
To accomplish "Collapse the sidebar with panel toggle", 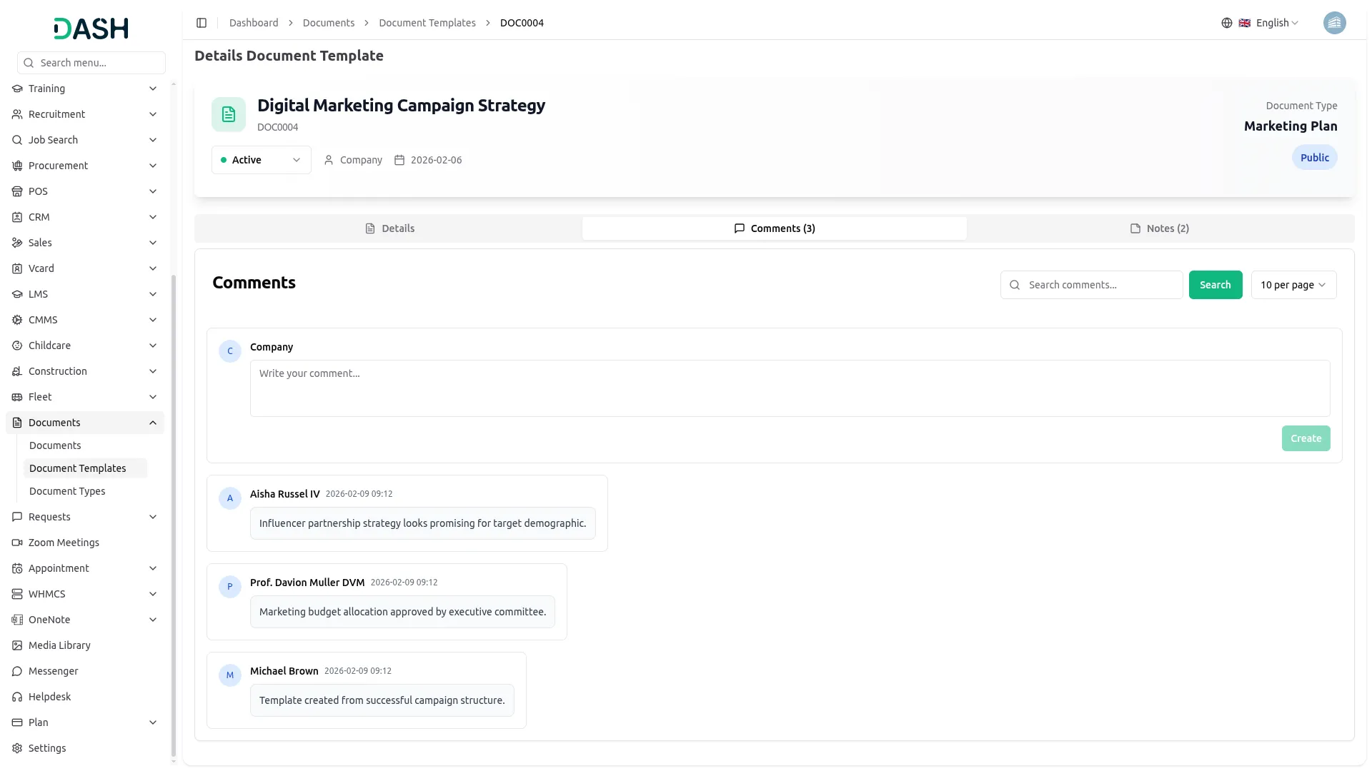I will [x=202, y=23].
